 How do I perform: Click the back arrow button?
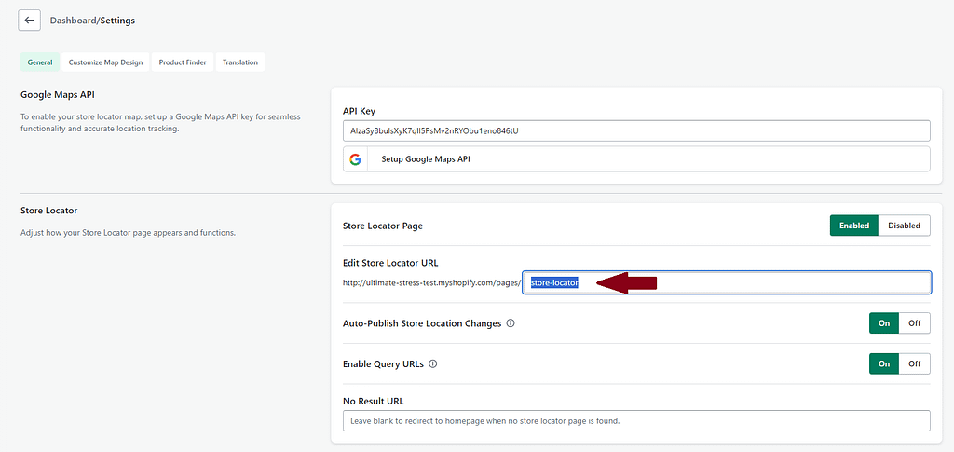pyautogui.click(x=30, y=20)
